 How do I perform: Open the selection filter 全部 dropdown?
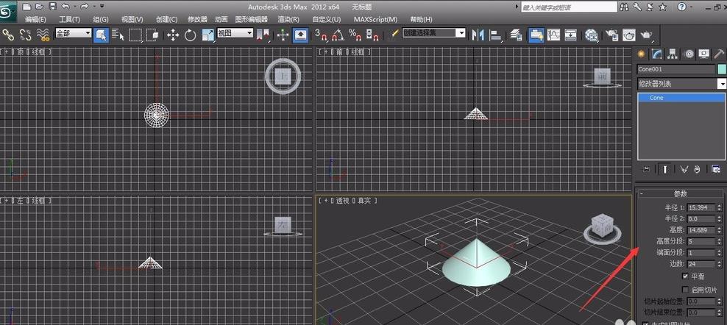[x=74, y=33]
